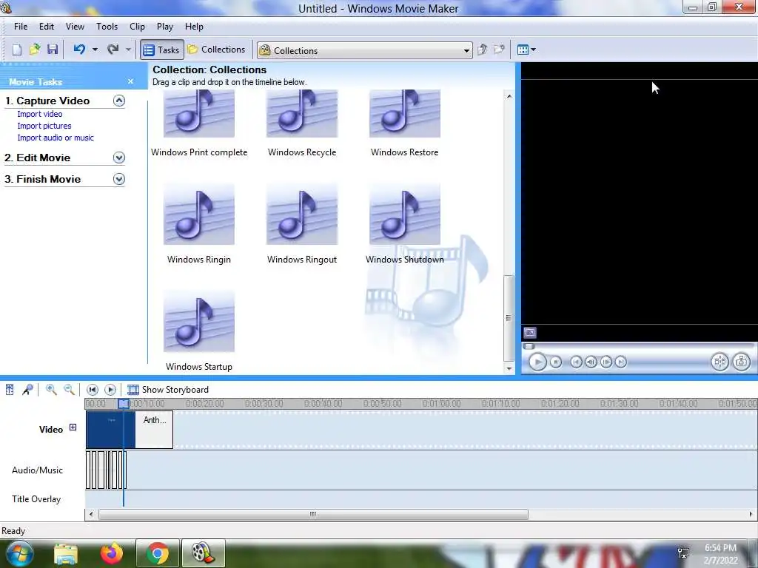758x568 pixels.
Task: Click the preview monitor Play button
Action: coord(537,362)
